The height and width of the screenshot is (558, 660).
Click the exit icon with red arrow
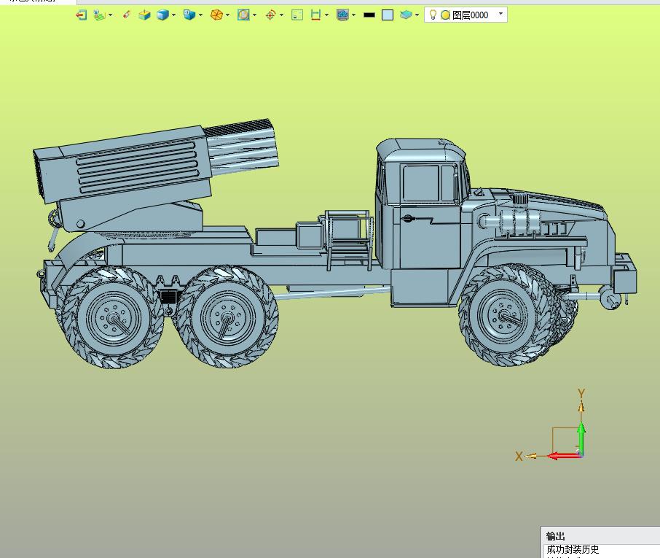tap(82, 15)
